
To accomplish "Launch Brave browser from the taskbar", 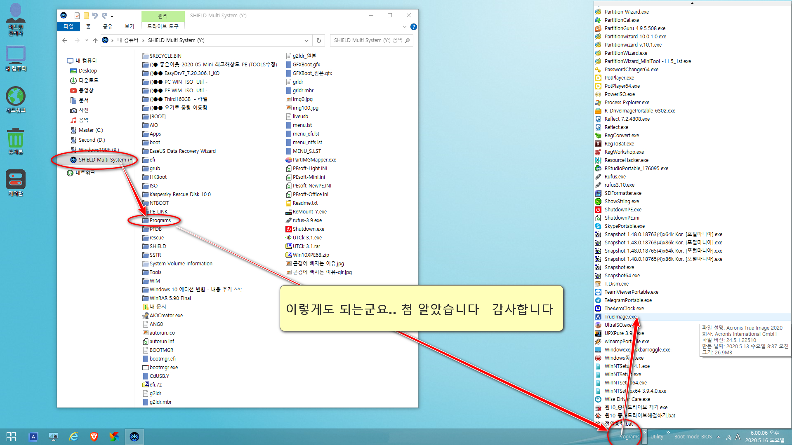I will point(94,437).
